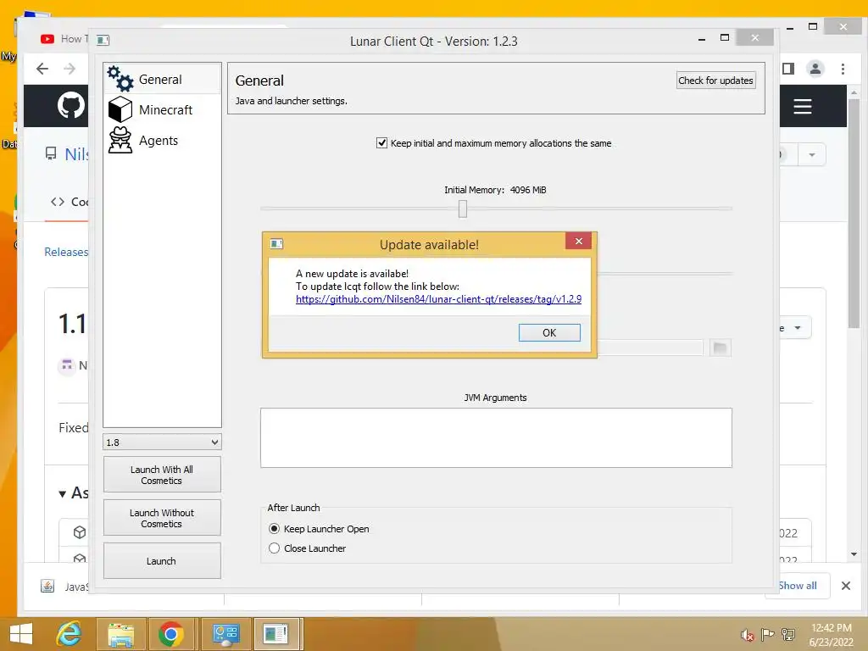Switch to Chrome in the taskbar

[x=171, y=634]
